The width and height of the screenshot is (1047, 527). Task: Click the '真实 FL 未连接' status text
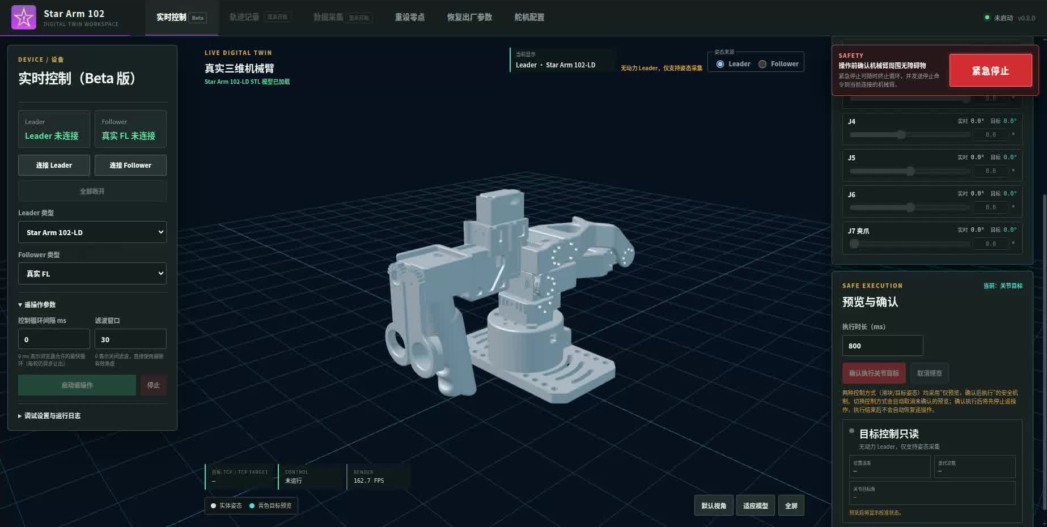(x=128, y=136)
